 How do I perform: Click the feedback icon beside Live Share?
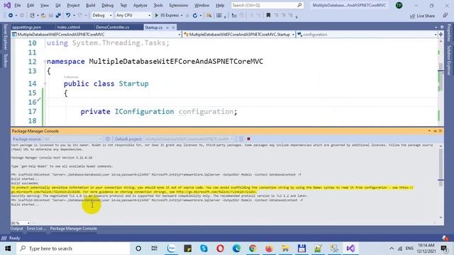click(x=445, y=16)
